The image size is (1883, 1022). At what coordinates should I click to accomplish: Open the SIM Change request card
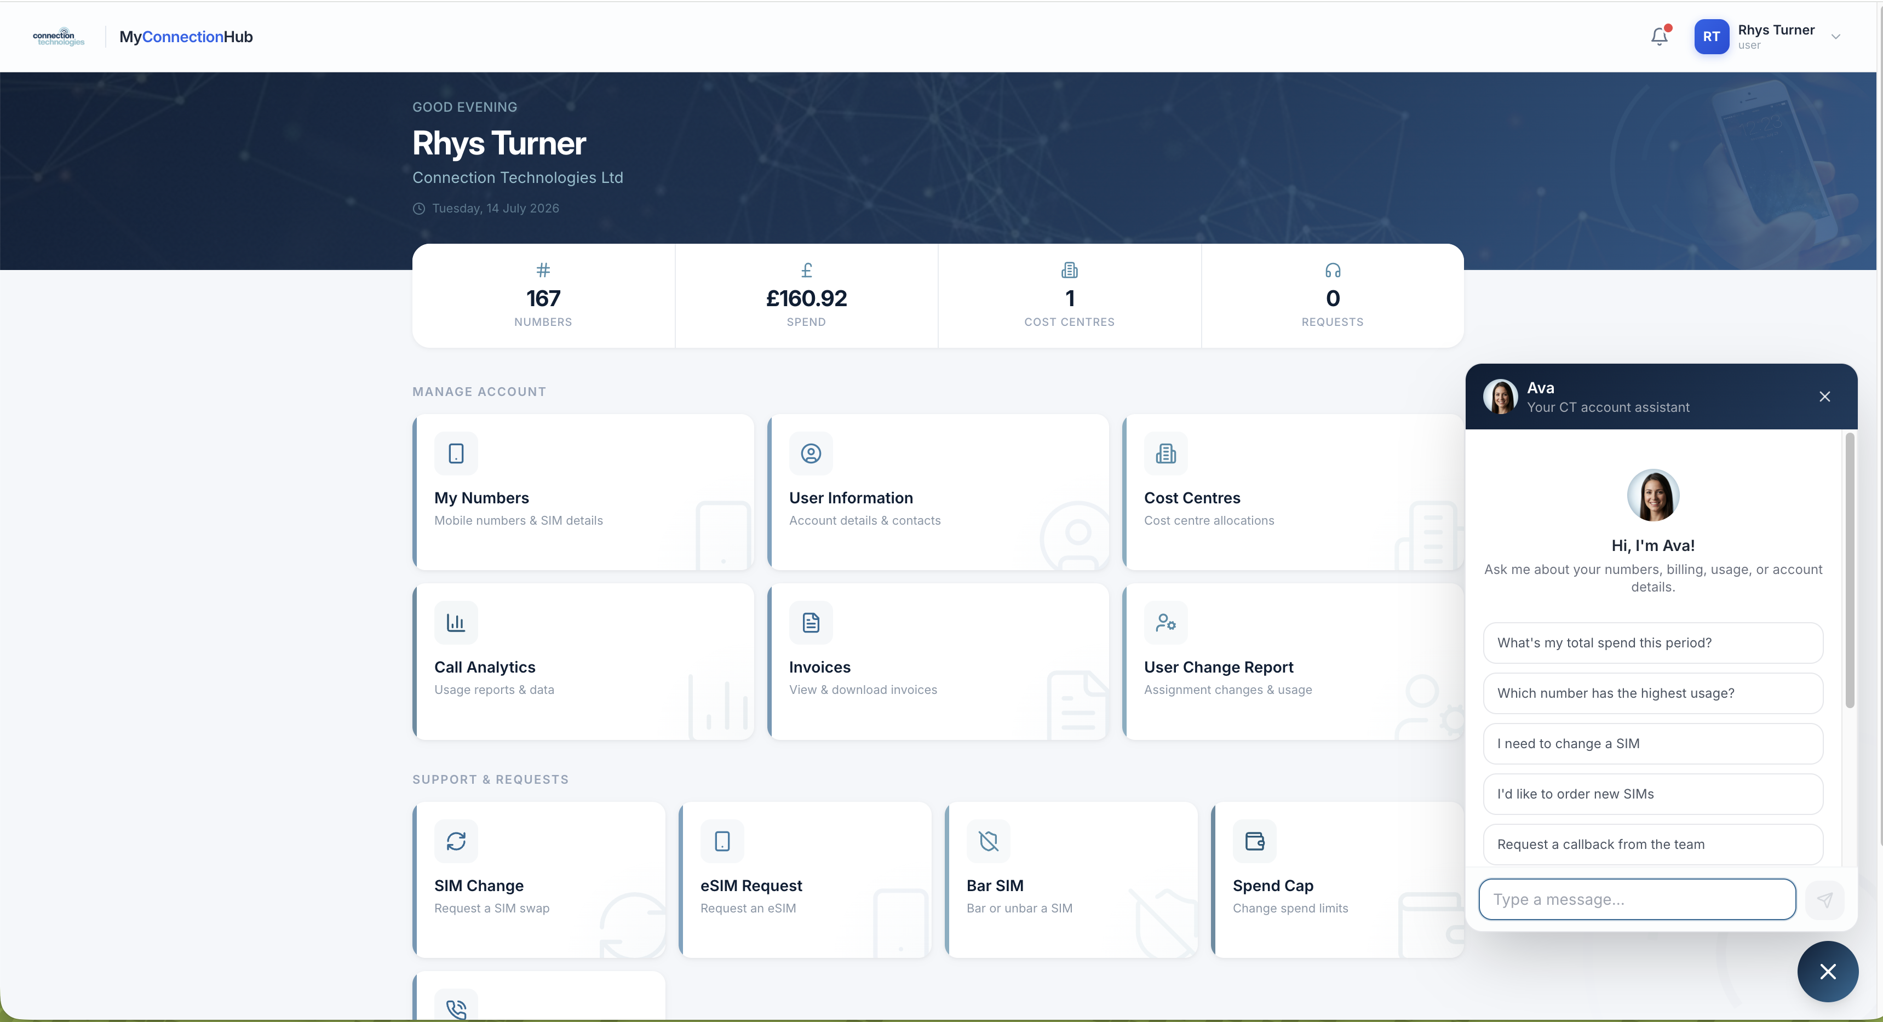click(539, 880)
